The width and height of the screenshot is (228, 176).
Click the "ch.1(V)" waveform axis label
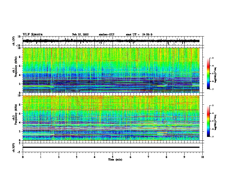[x=14, y=41]
